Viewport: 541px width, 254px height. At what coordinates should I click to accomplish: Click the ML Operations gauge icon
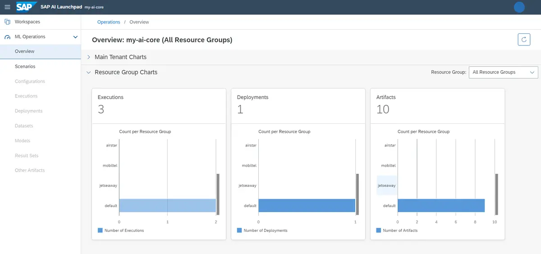coord(7,37)
